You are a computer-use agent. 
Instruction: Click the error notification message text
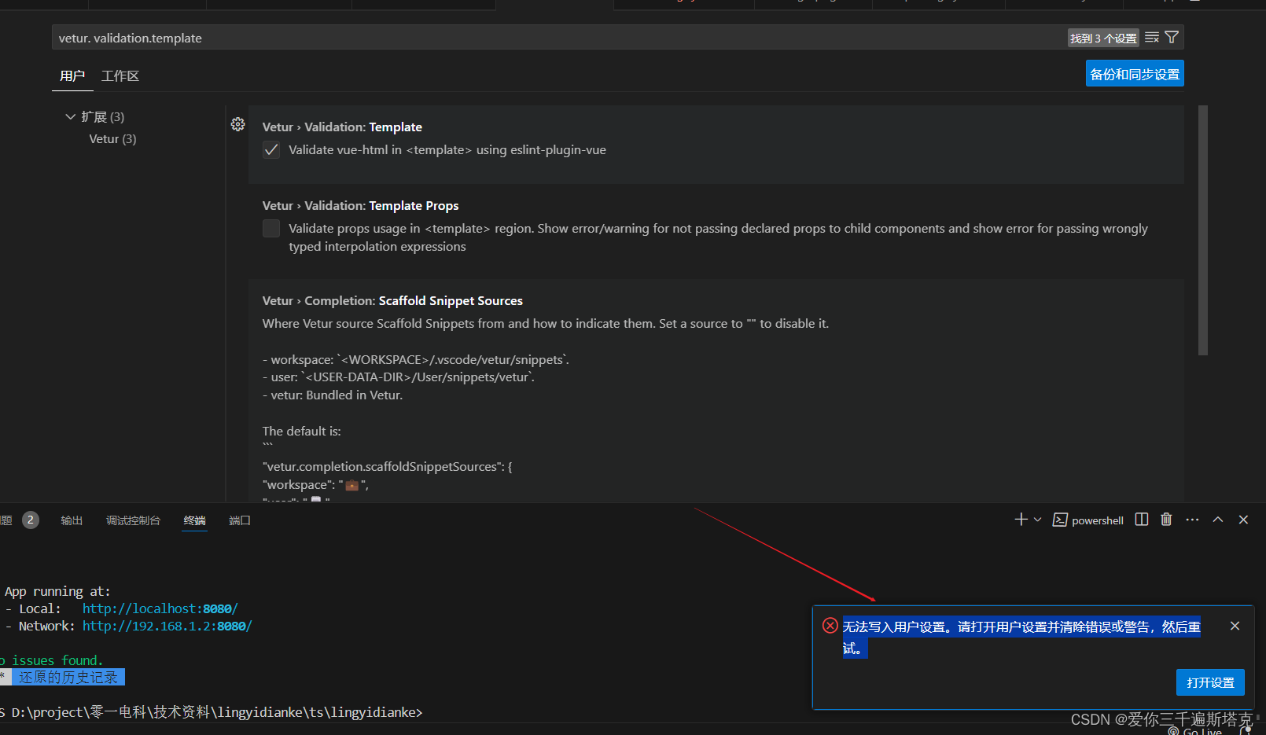tap(1021, 637)
